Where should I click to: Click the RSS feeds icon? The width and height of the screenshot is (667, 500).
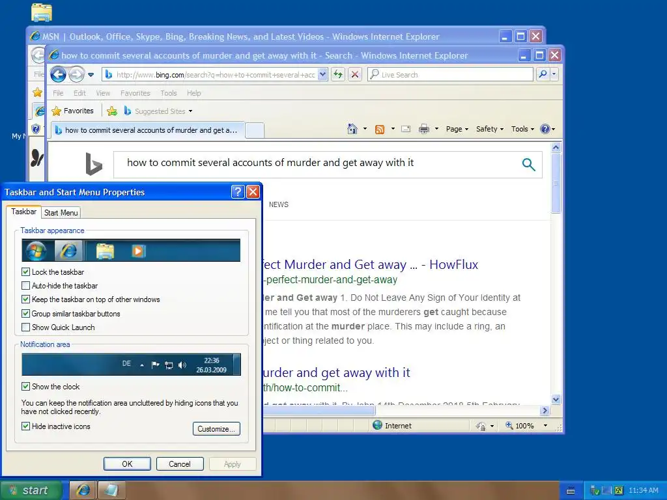click(x=380, y=130)
